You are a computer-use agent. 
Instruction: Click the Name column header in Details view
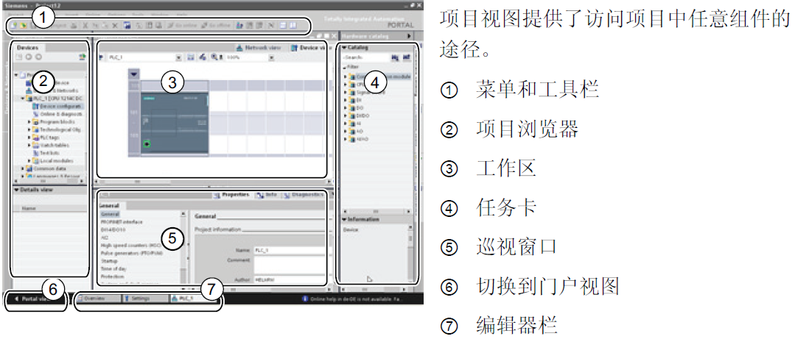click(29, 208)
